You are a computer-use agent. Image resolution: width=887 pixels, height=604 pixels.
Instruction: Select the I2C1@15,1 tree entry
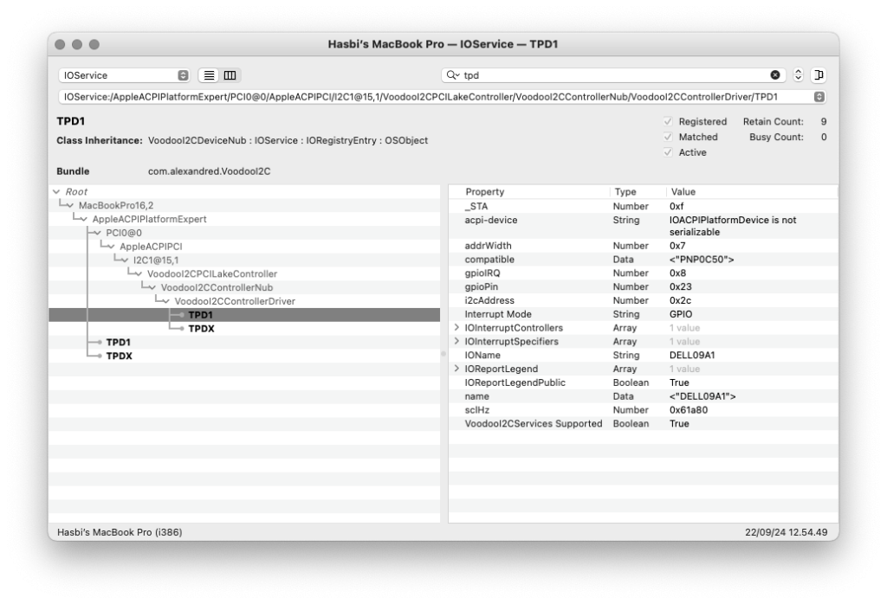coord(156,260)
